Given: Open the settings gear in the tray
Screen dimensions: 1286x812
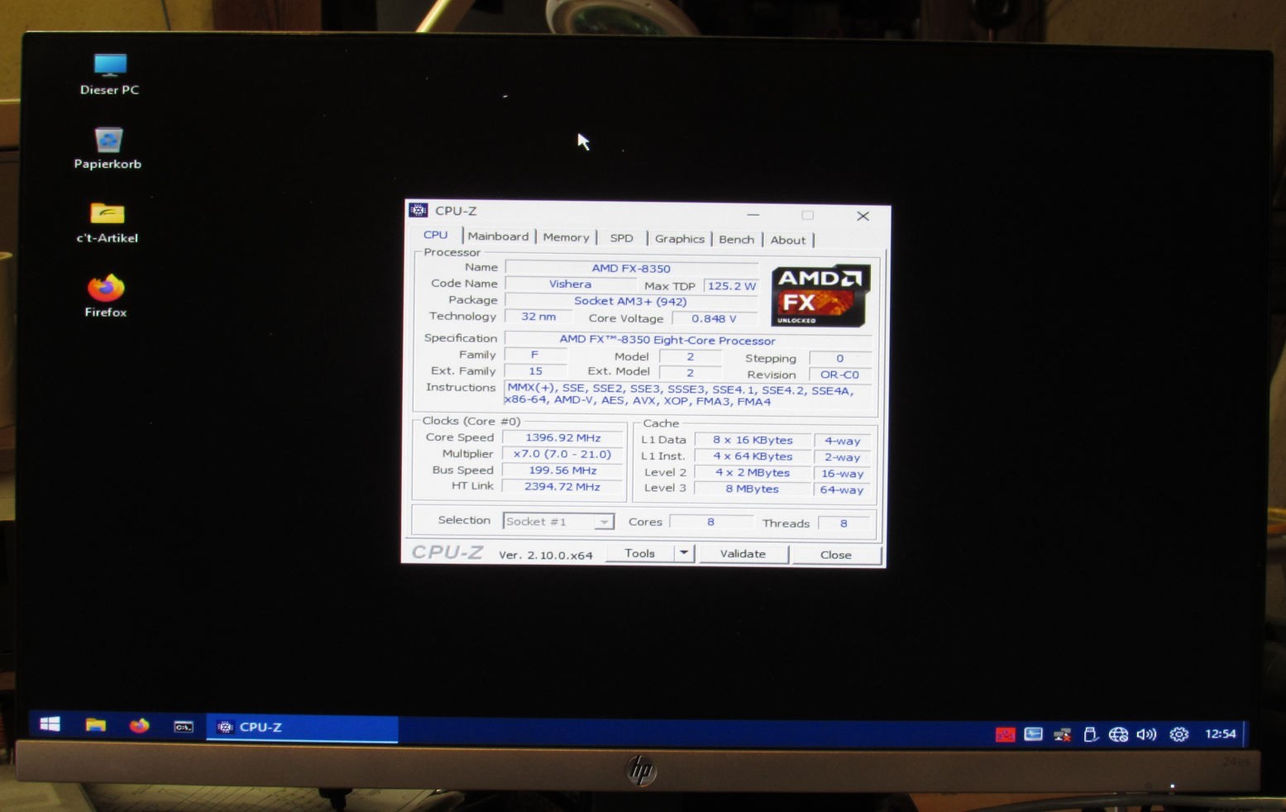Looking at the screenshot, I should [1179, 734].
